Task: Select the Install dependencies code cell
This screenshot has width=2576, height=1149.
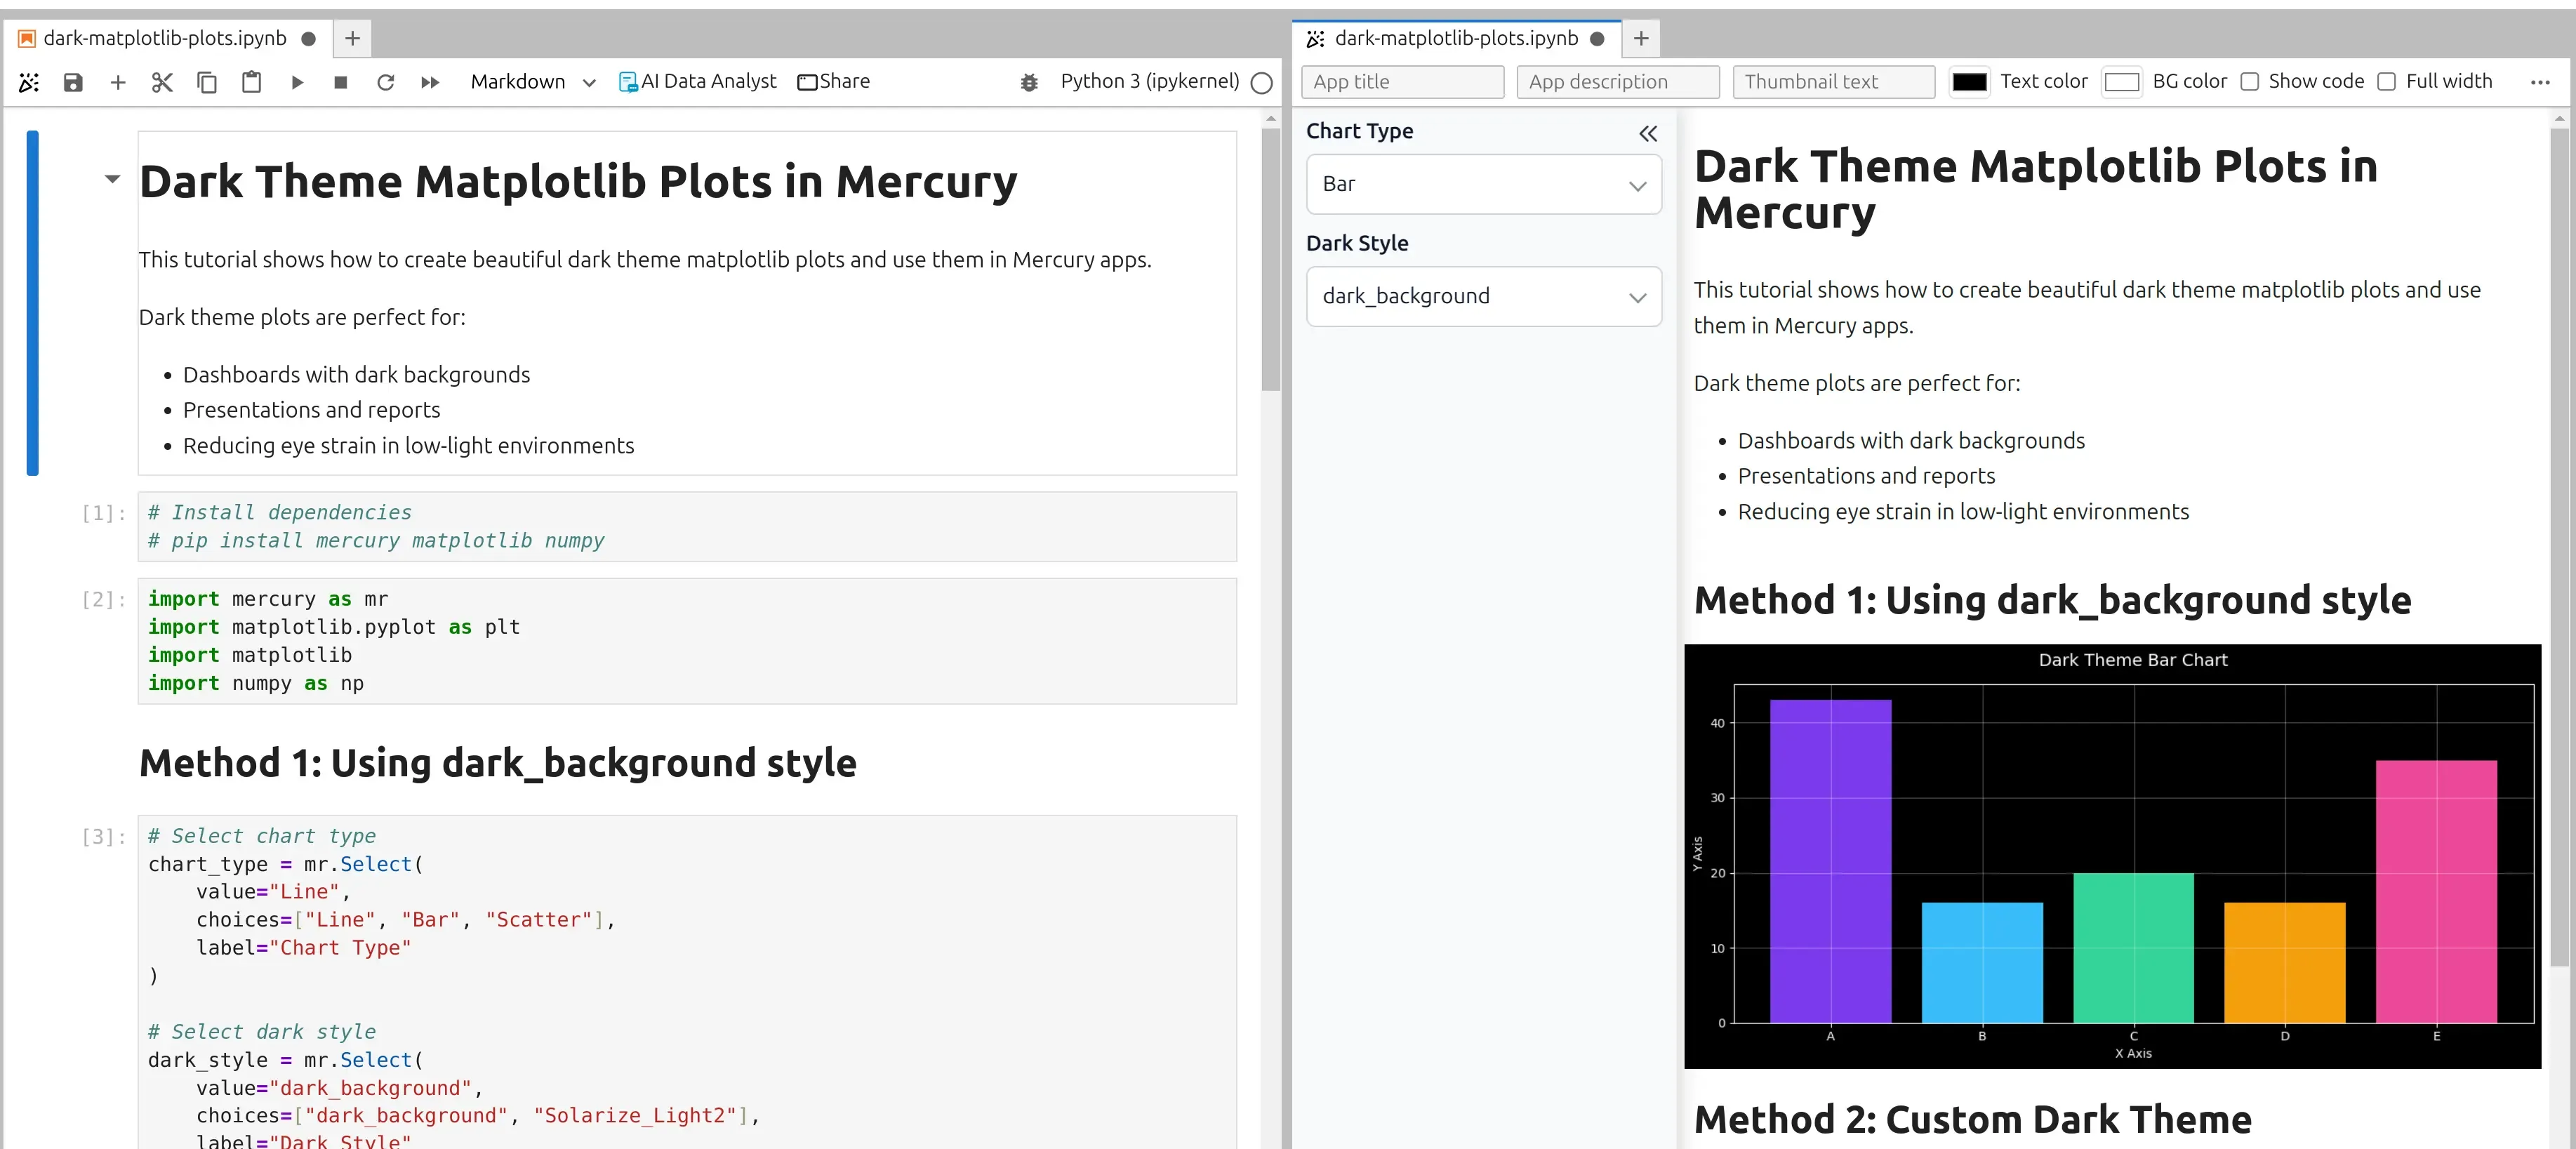Action: [687, 527]
